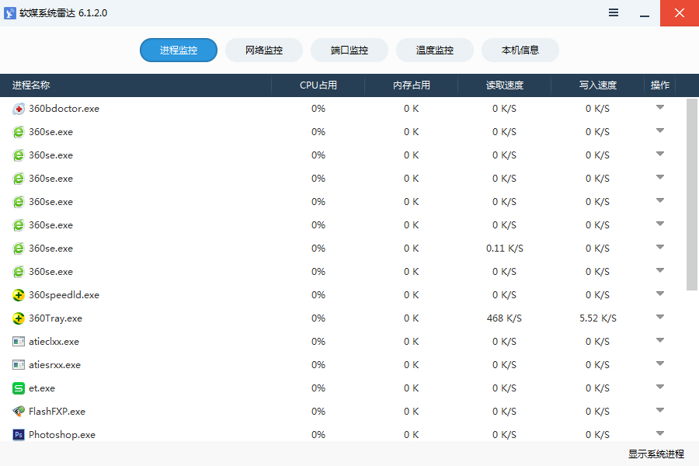
Task: Select the 360Tray.exe icon
Action: coord(19,318)
